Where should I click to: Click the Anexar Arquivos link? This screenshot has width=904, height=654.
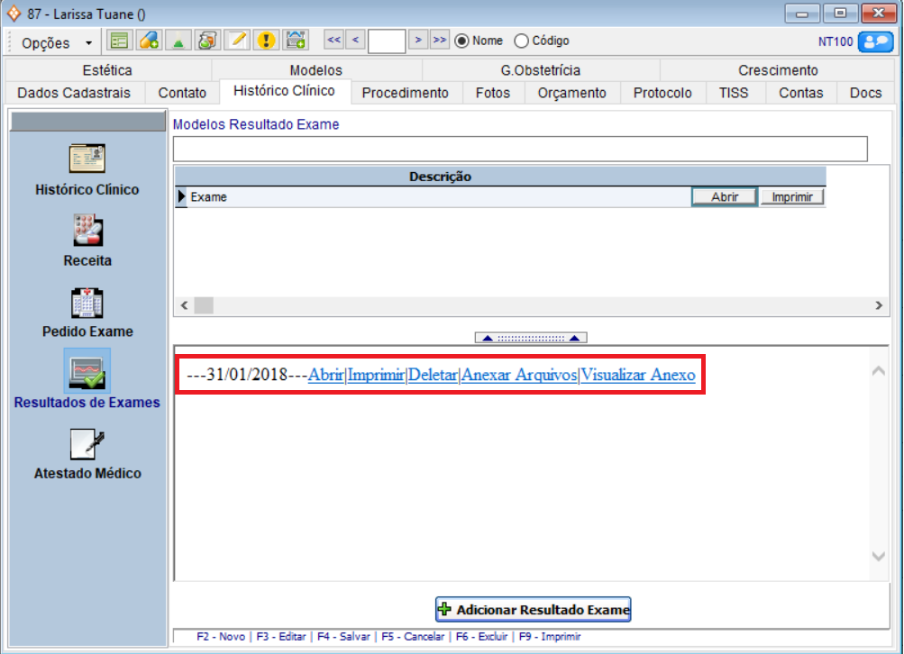click(x=518, y=376)
